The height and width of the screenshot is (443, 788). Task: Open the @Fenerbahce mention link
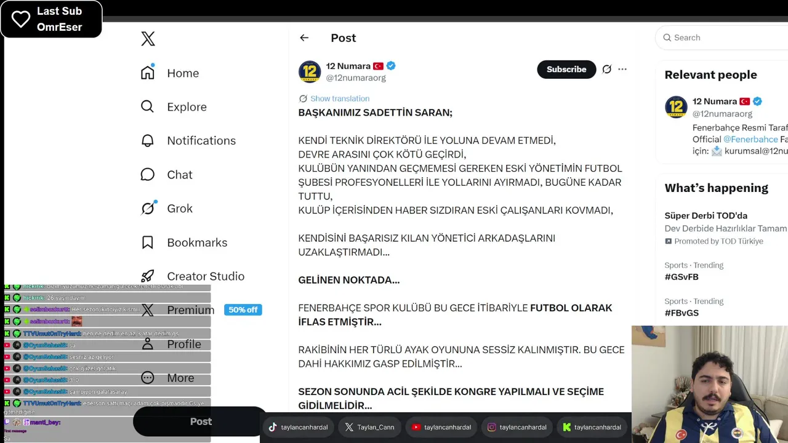coord(750,139)
